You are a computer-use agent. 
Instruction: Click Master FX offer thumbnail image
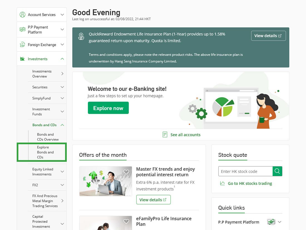(106, 181)
